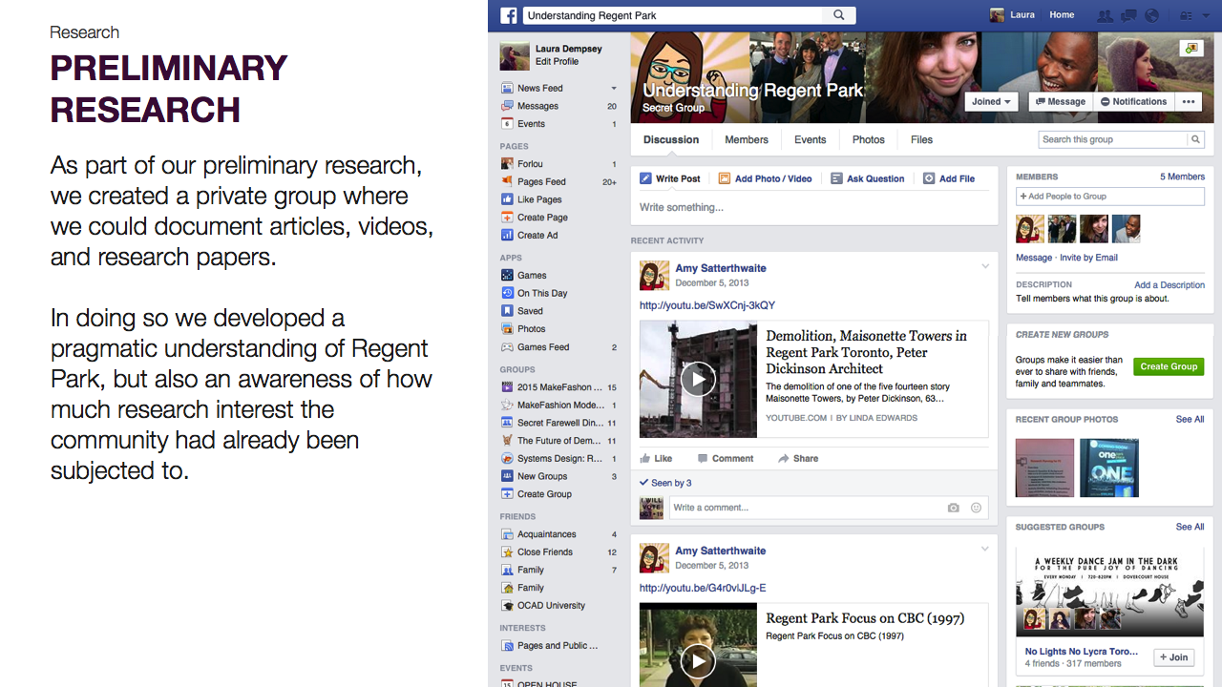The height and width of the screenshot is (687, 1222).
Task: Switch to the Members tab
Action: (747, 139)
